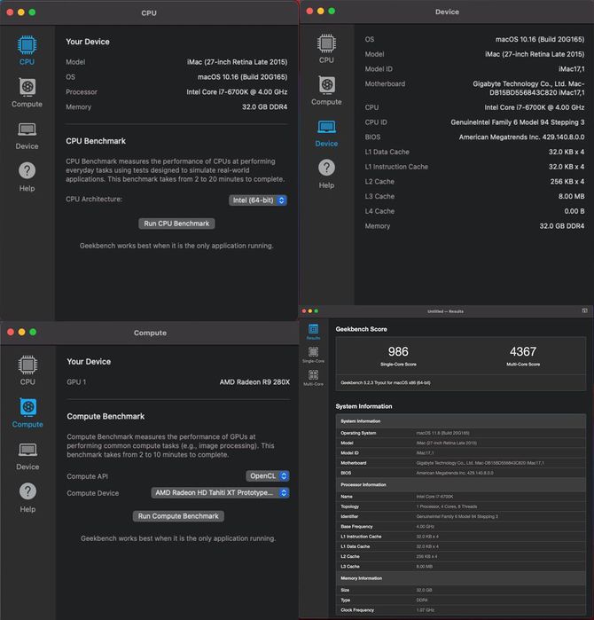Click the 8.00 MB L3 Cache value in Device window
Screen dimensions: 594x620
tap(572, 196)
